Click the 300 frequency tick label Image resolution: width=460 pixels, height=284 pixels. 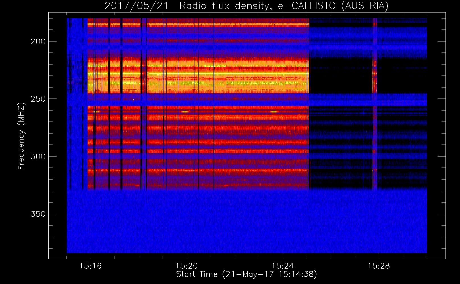coord(38,156)
